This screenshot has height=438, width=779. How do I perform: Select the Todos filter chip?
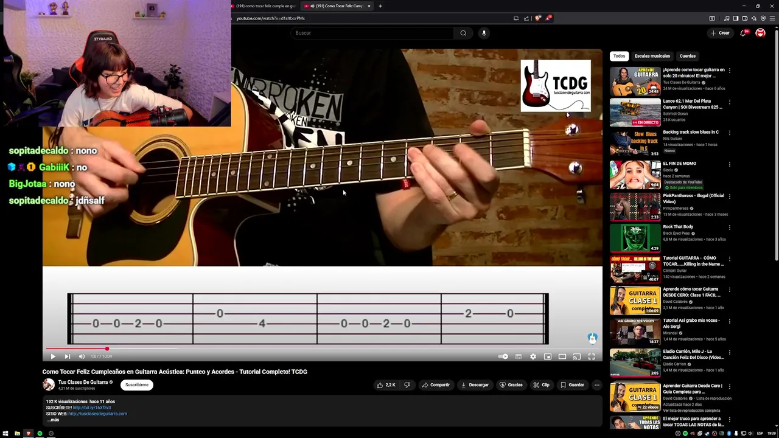coord(619,56)
